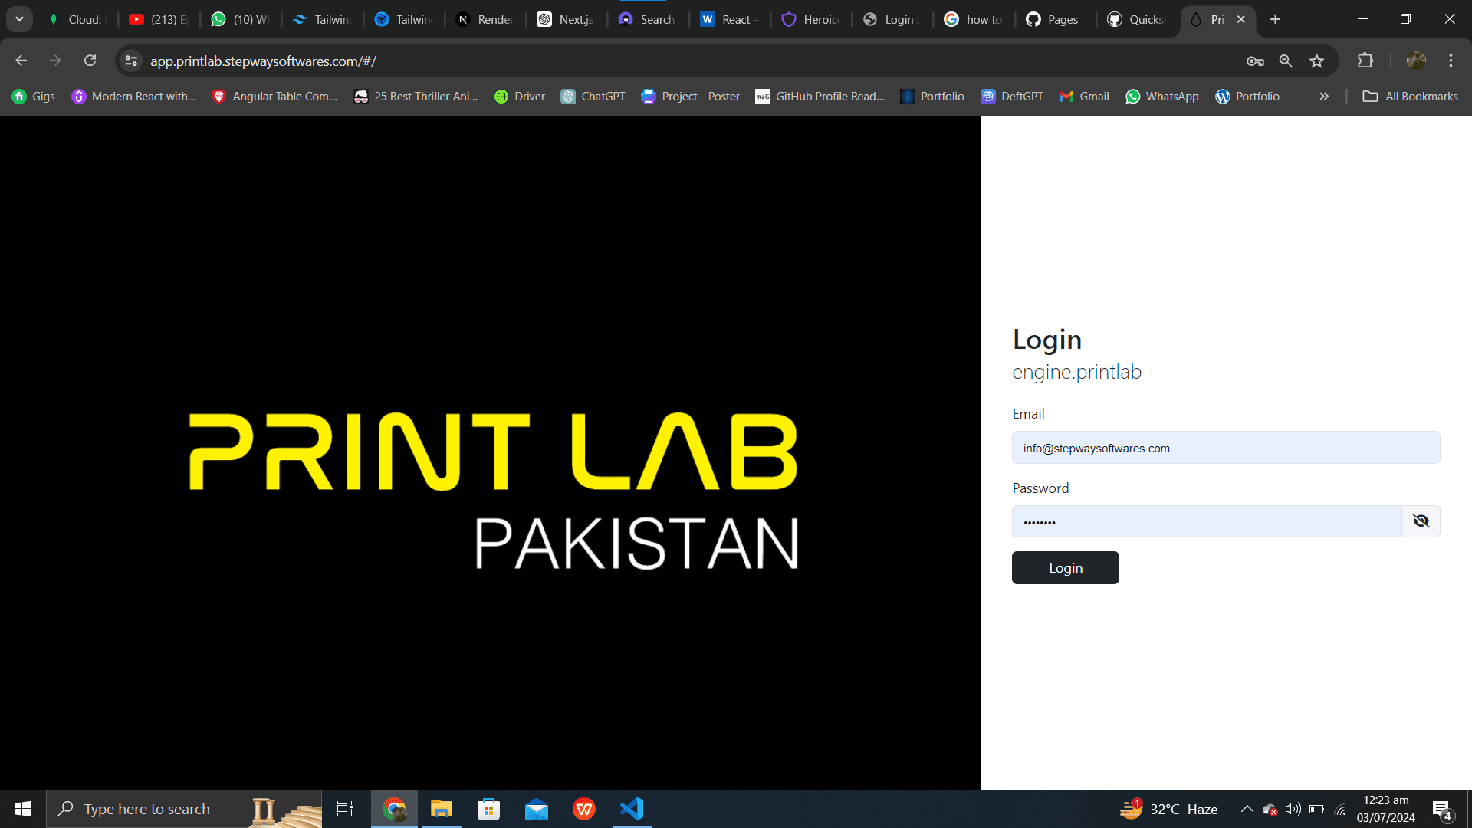The width and height of the screenshot is (1472, 828).
Task: Switch to the Heroicons tab
Action: point(812,19)
